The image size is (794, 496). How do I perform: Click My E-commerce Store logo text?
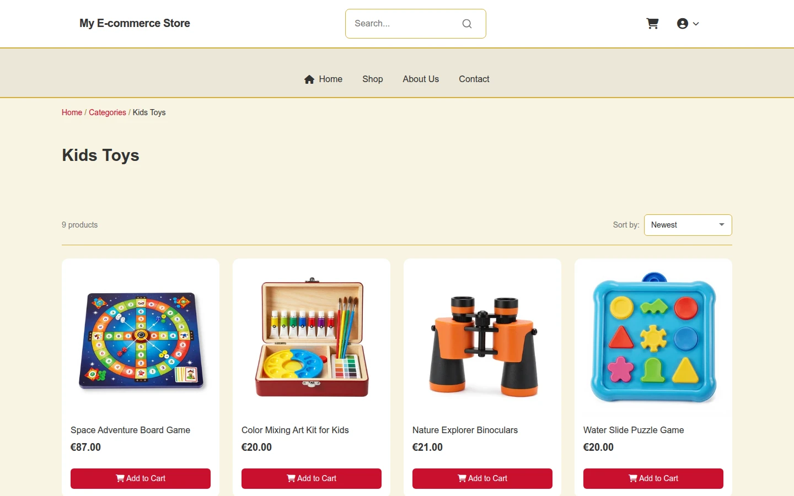pos(135,23)
